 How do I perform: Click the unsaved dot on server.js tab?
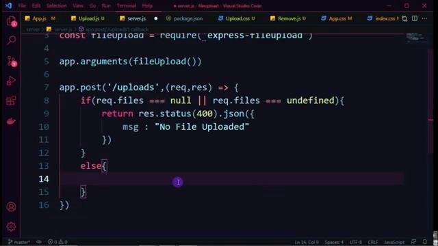(156, 18)
